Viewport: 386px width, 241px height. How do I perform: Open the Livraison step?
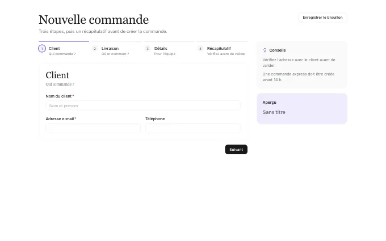[117, 49]
